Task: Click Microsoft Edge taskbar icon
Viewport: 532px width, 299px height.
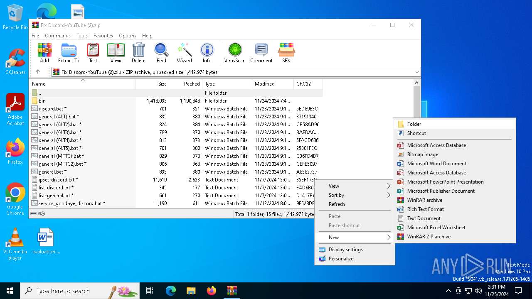Action: pos(171,291)
